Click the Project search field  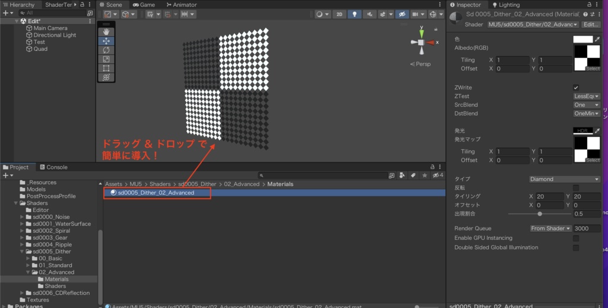coord(322,175)
